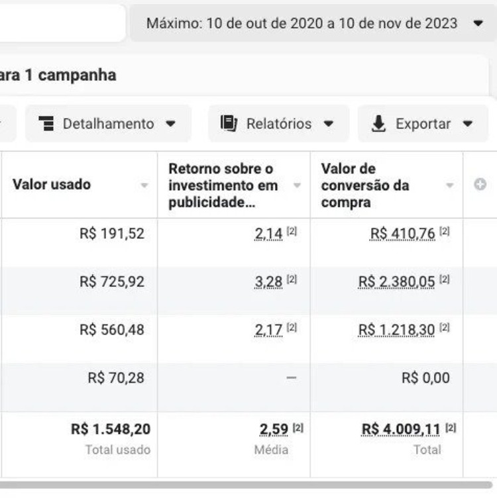
Task: Open footnote marker beside R$ 2.380,05
Action: point(445,280)
